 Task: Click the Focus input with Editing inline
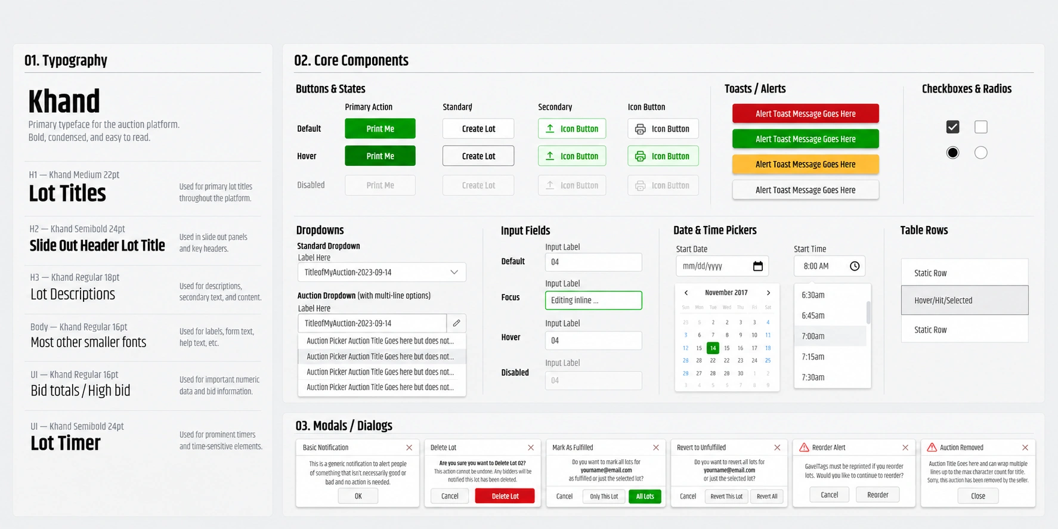pyautogui.click(x=593, y=300)
